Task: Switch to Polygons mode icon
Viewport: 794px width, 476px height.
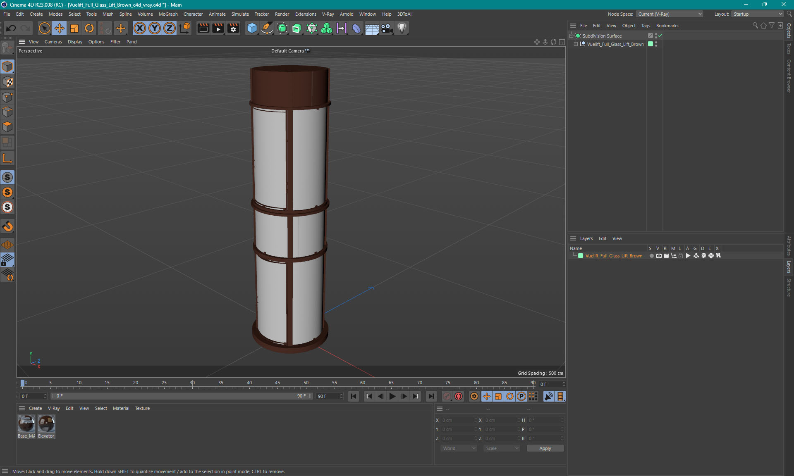Action: pos(7,127)
